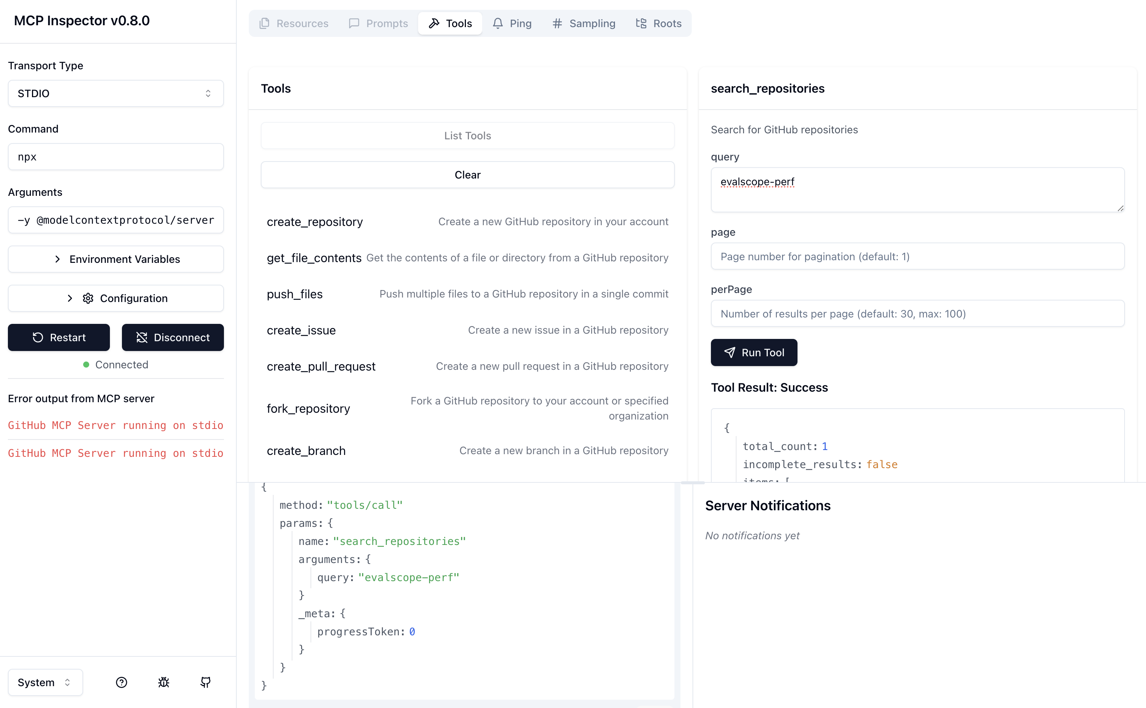Click the Disconnect button

(173, 337)
